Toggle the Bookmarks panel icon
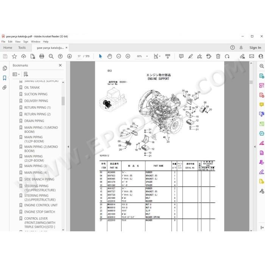 [5, 78]
